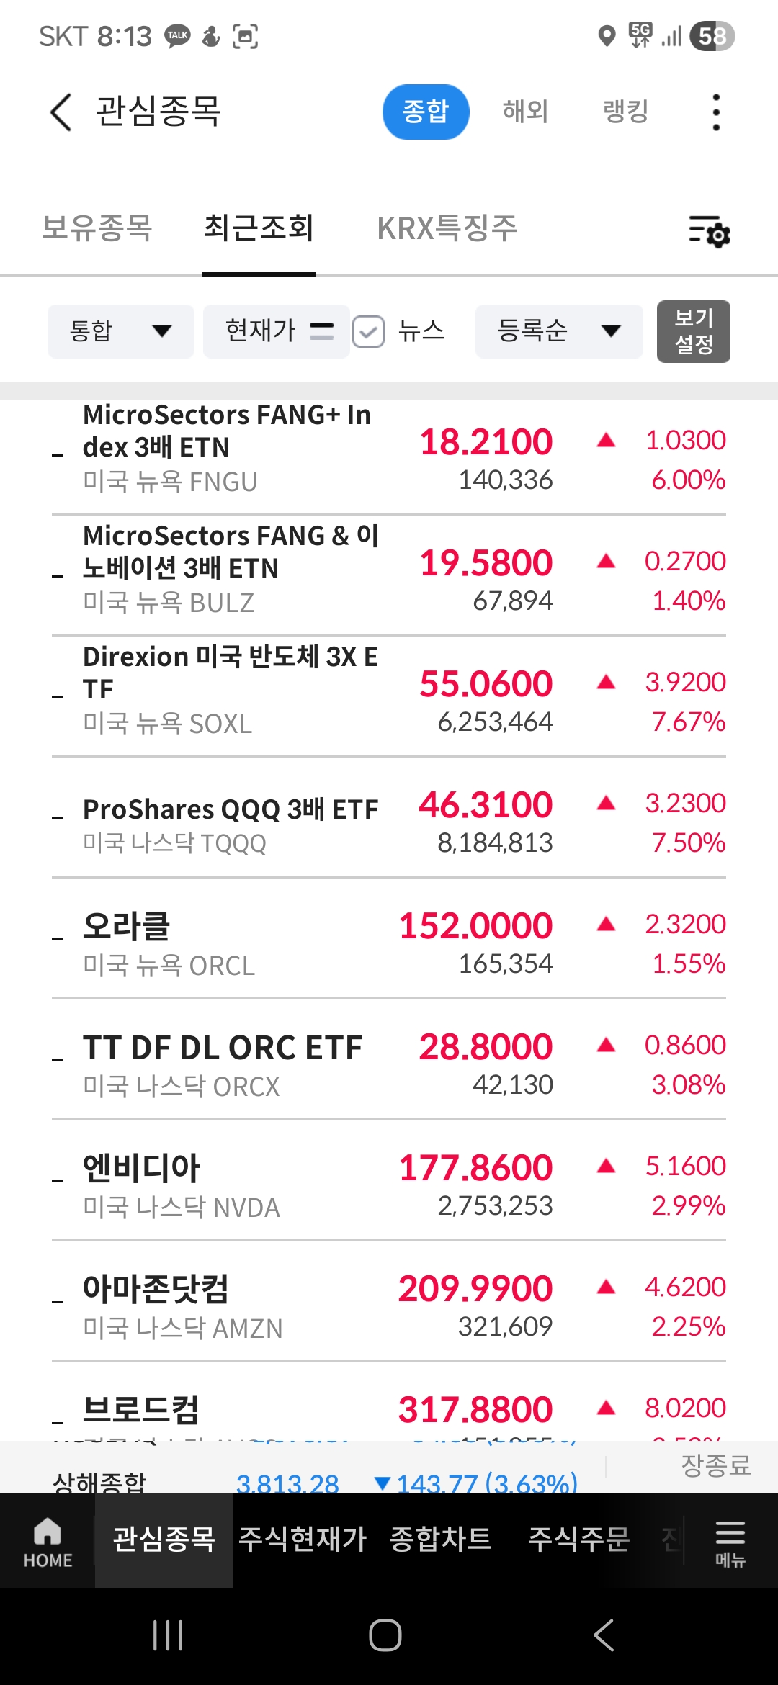Image resolution: width=778 pixels, height=1685 pixels.
Task: Expand the 통합 dropdown
Action: point(120,331)
